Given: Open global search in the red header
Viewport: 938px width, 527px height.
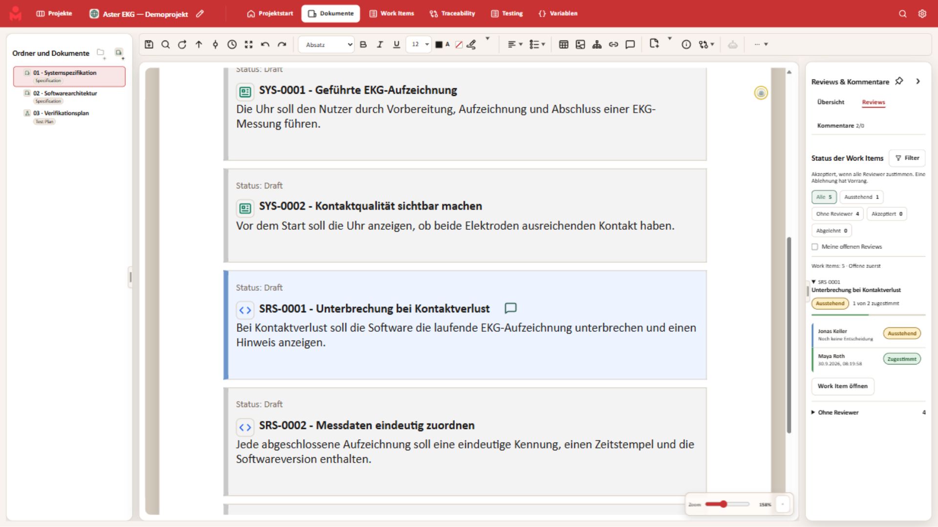Looking at the screenshot, I should 903,14.
